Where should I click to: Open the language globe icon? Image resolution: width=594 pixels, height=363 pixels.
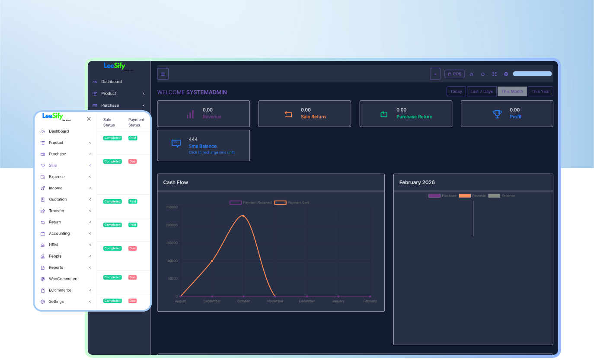coord(506,74)
